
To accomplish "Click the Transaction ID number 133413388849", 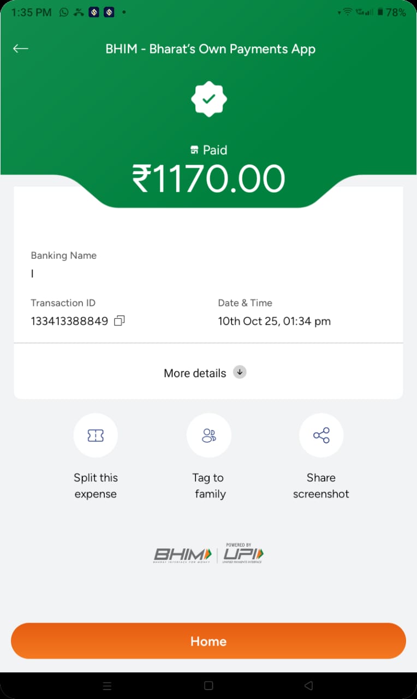I will pyautogui.click(x=69, y=321).
